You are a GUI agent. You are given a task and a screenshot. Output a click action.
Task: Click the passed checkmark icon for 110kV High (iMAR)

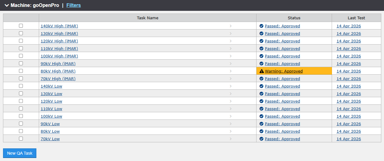tap(261, 49)
